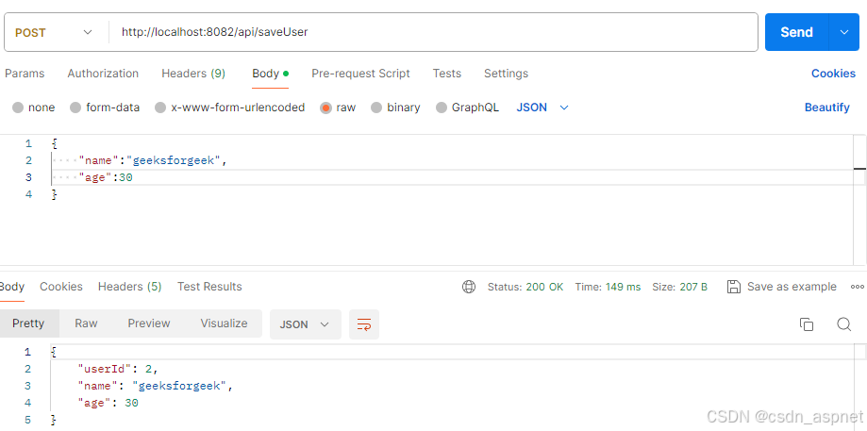Click the "name":"geeksforgeek" line in request body
The image size is (867, 431).
(x=153, y=160)
